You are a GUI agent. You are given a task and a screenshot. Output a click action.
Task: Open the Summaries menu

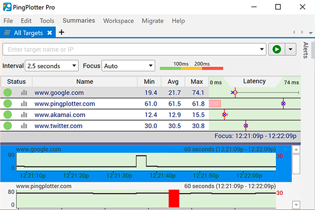coord(78,20)
